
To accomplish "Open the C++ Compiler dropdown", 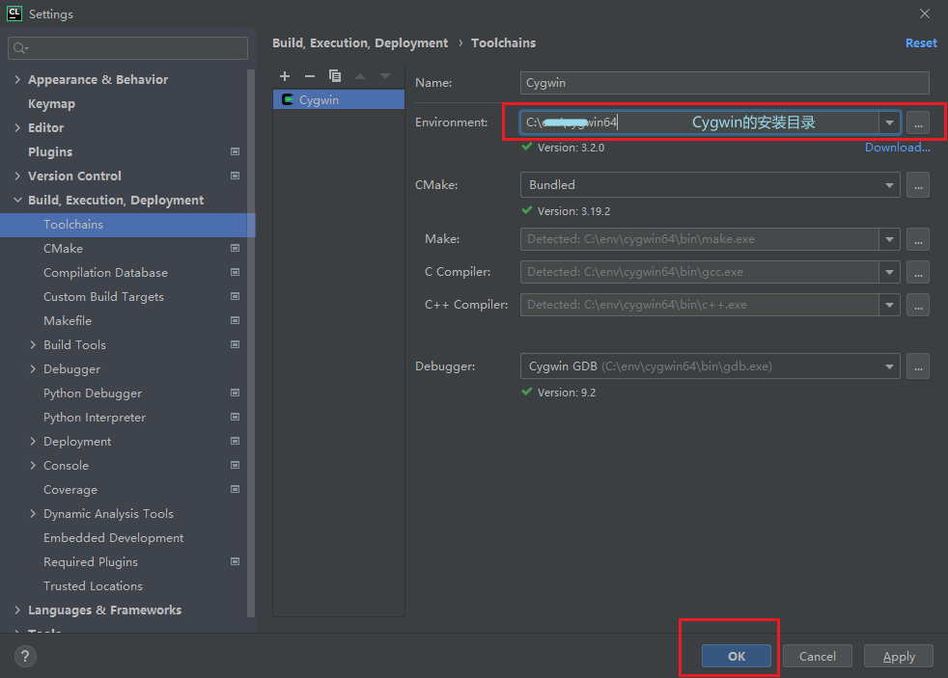I will (x=889, y=305).
